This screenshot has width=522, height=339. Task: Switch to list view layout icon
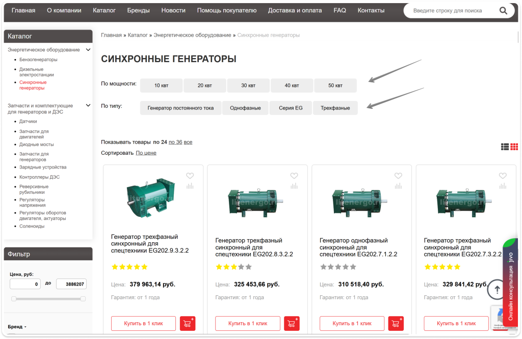505,147
